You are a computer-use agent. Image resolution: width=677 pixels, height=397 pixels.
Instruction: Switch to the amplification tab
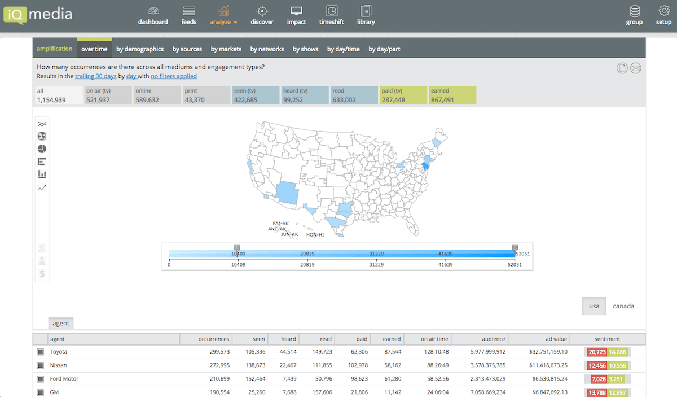(x=55, y=49)
